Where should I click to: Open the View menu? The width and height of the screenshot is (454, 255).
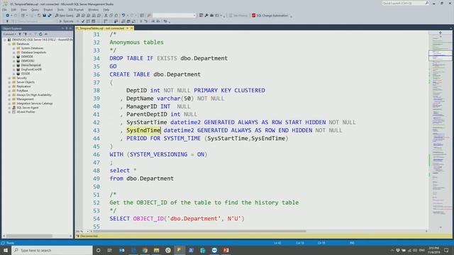[x=23, y=9]
